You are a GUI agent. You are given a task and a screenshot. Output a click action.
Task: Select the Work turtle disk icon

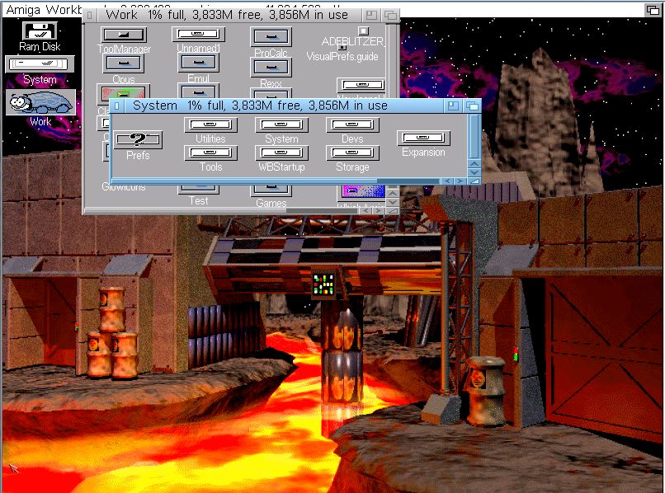[x=40, y=102]
